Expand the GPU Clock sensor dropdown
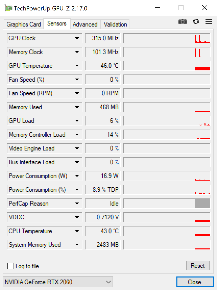 click(78, 38)
